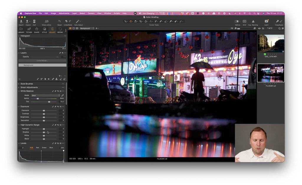Screen dimensions: 302x185
Task: Switch to the Library tool tab
Action: pos(21,30)
